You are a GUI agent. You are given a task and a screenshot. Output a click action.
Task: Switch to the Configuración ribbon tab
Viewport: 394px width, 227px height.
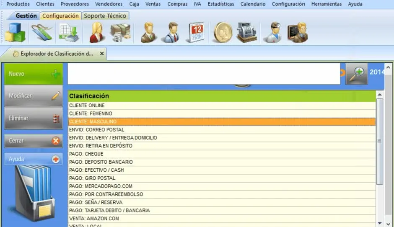tap(60, 16)
